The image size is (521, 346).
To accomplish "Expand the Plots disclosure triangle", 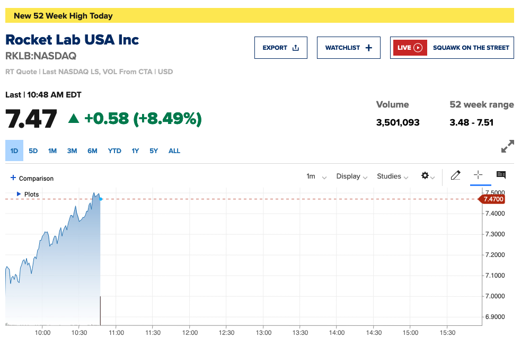I will 19,194.
